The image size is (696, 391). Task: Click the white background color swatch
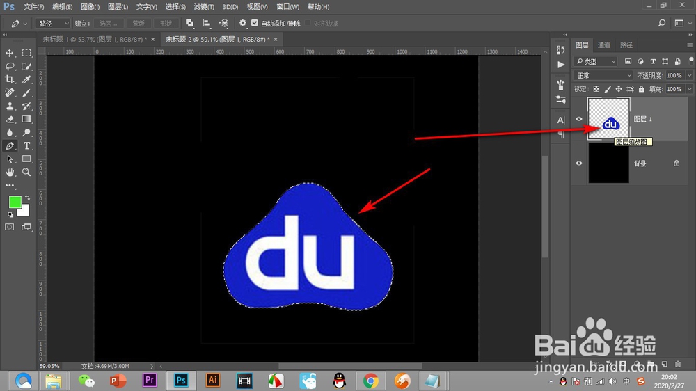(24, 212)
